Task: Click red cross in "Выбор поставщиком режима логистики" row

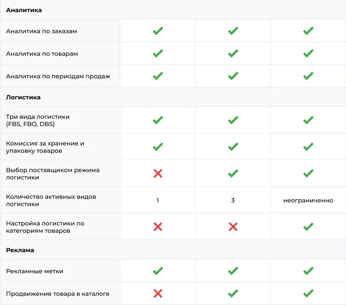Action: [158, 173]
